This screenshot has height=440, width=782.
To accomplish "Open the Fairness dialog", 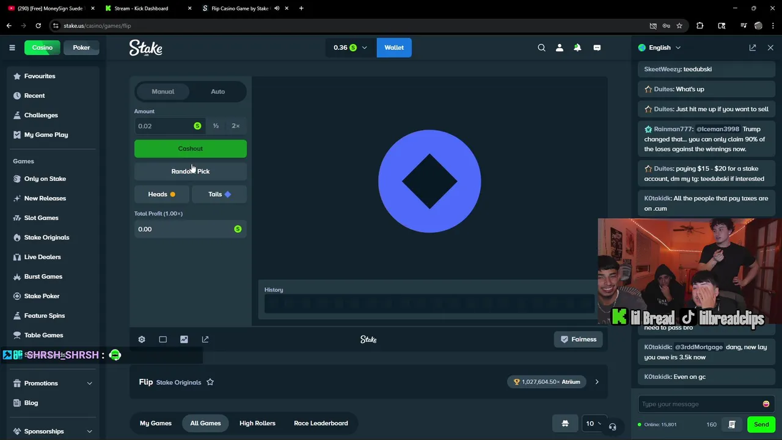I will coord(579,339).
